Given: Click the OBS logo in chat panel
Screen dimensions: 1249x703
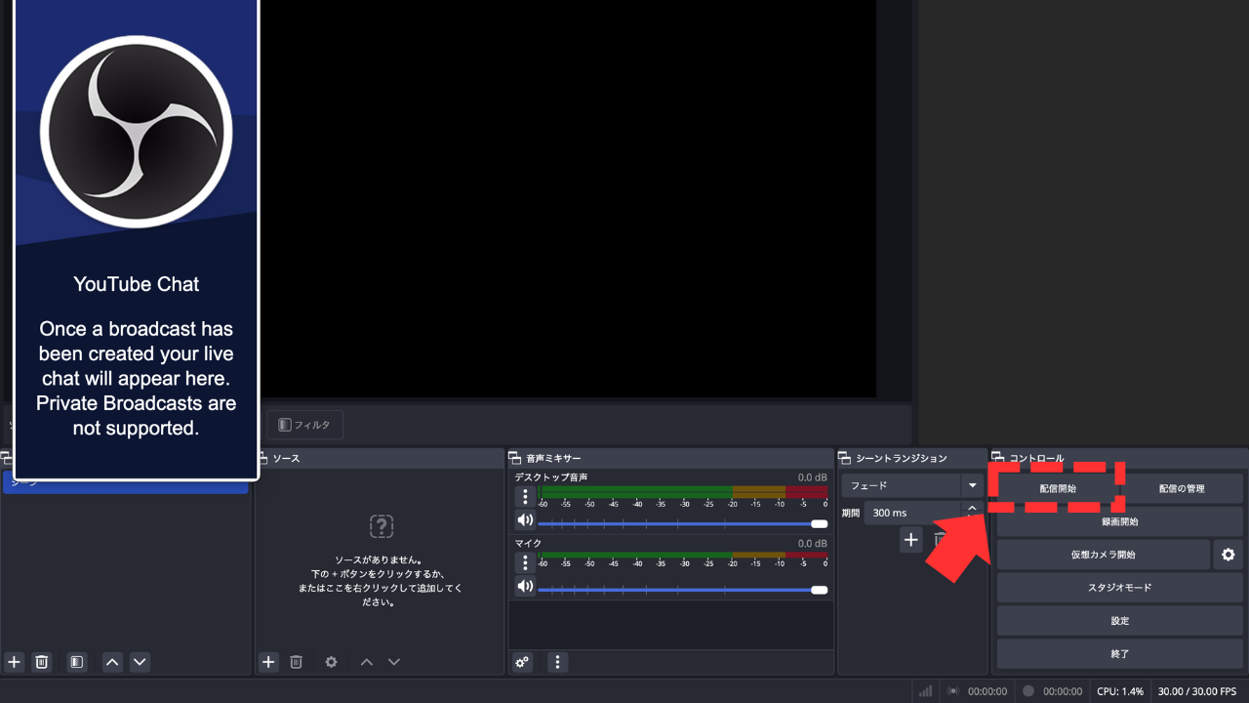Looking at the screenshot, I should (x=137, y=131).
